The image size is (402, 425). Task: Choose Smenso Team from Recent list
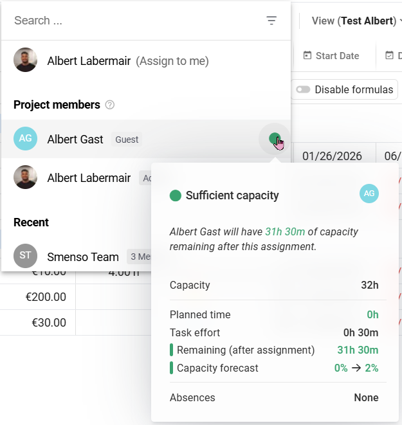pos(83,257)
